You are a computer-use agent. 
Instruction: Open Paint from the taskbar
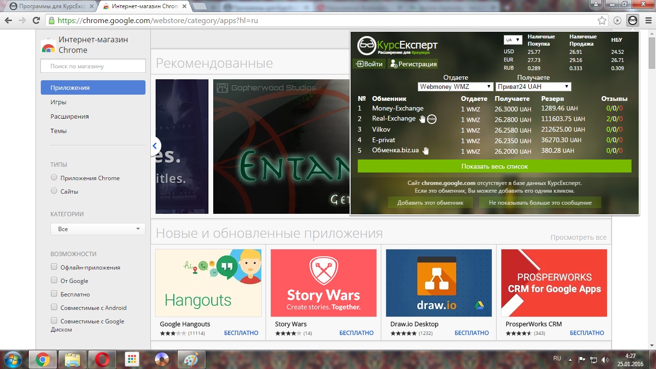[192, 359]
